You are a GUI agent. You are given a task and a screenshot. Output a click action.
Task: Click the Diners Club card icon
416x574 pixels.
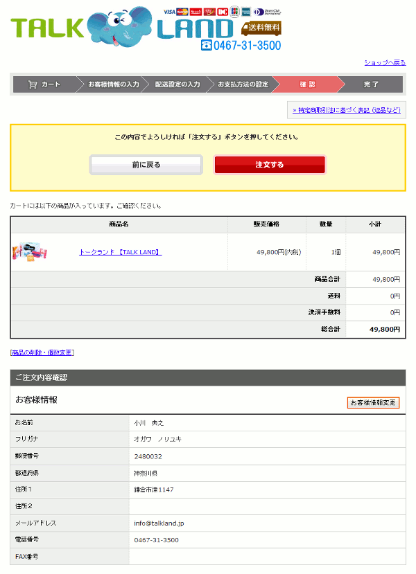click(267, 12)
